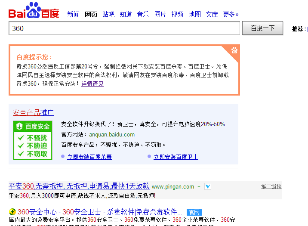Click the 百度一下 search button
The image size is (308, 226).
click(x=263, y=28)
